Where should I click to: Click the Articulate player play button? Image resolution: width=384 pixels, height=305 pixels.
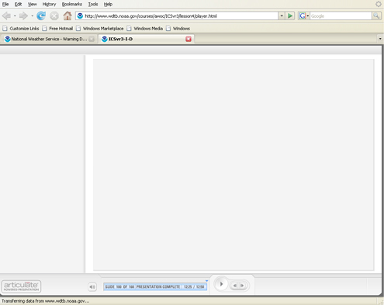pos(221,284)
